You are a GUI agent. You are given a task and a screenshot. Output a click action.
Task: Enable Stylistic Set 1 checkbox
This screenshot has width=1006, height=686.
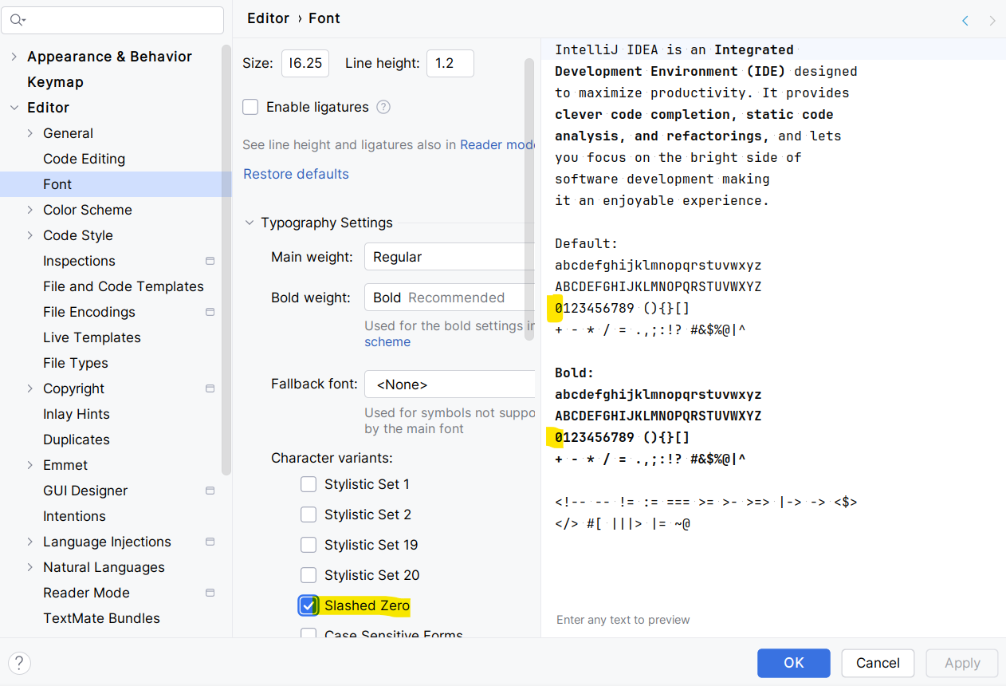(308, 484)
